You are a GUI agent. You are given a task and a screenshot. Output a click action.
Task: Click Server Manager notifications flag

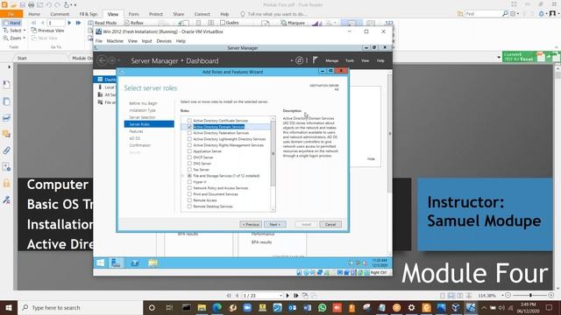click(316, 60)
